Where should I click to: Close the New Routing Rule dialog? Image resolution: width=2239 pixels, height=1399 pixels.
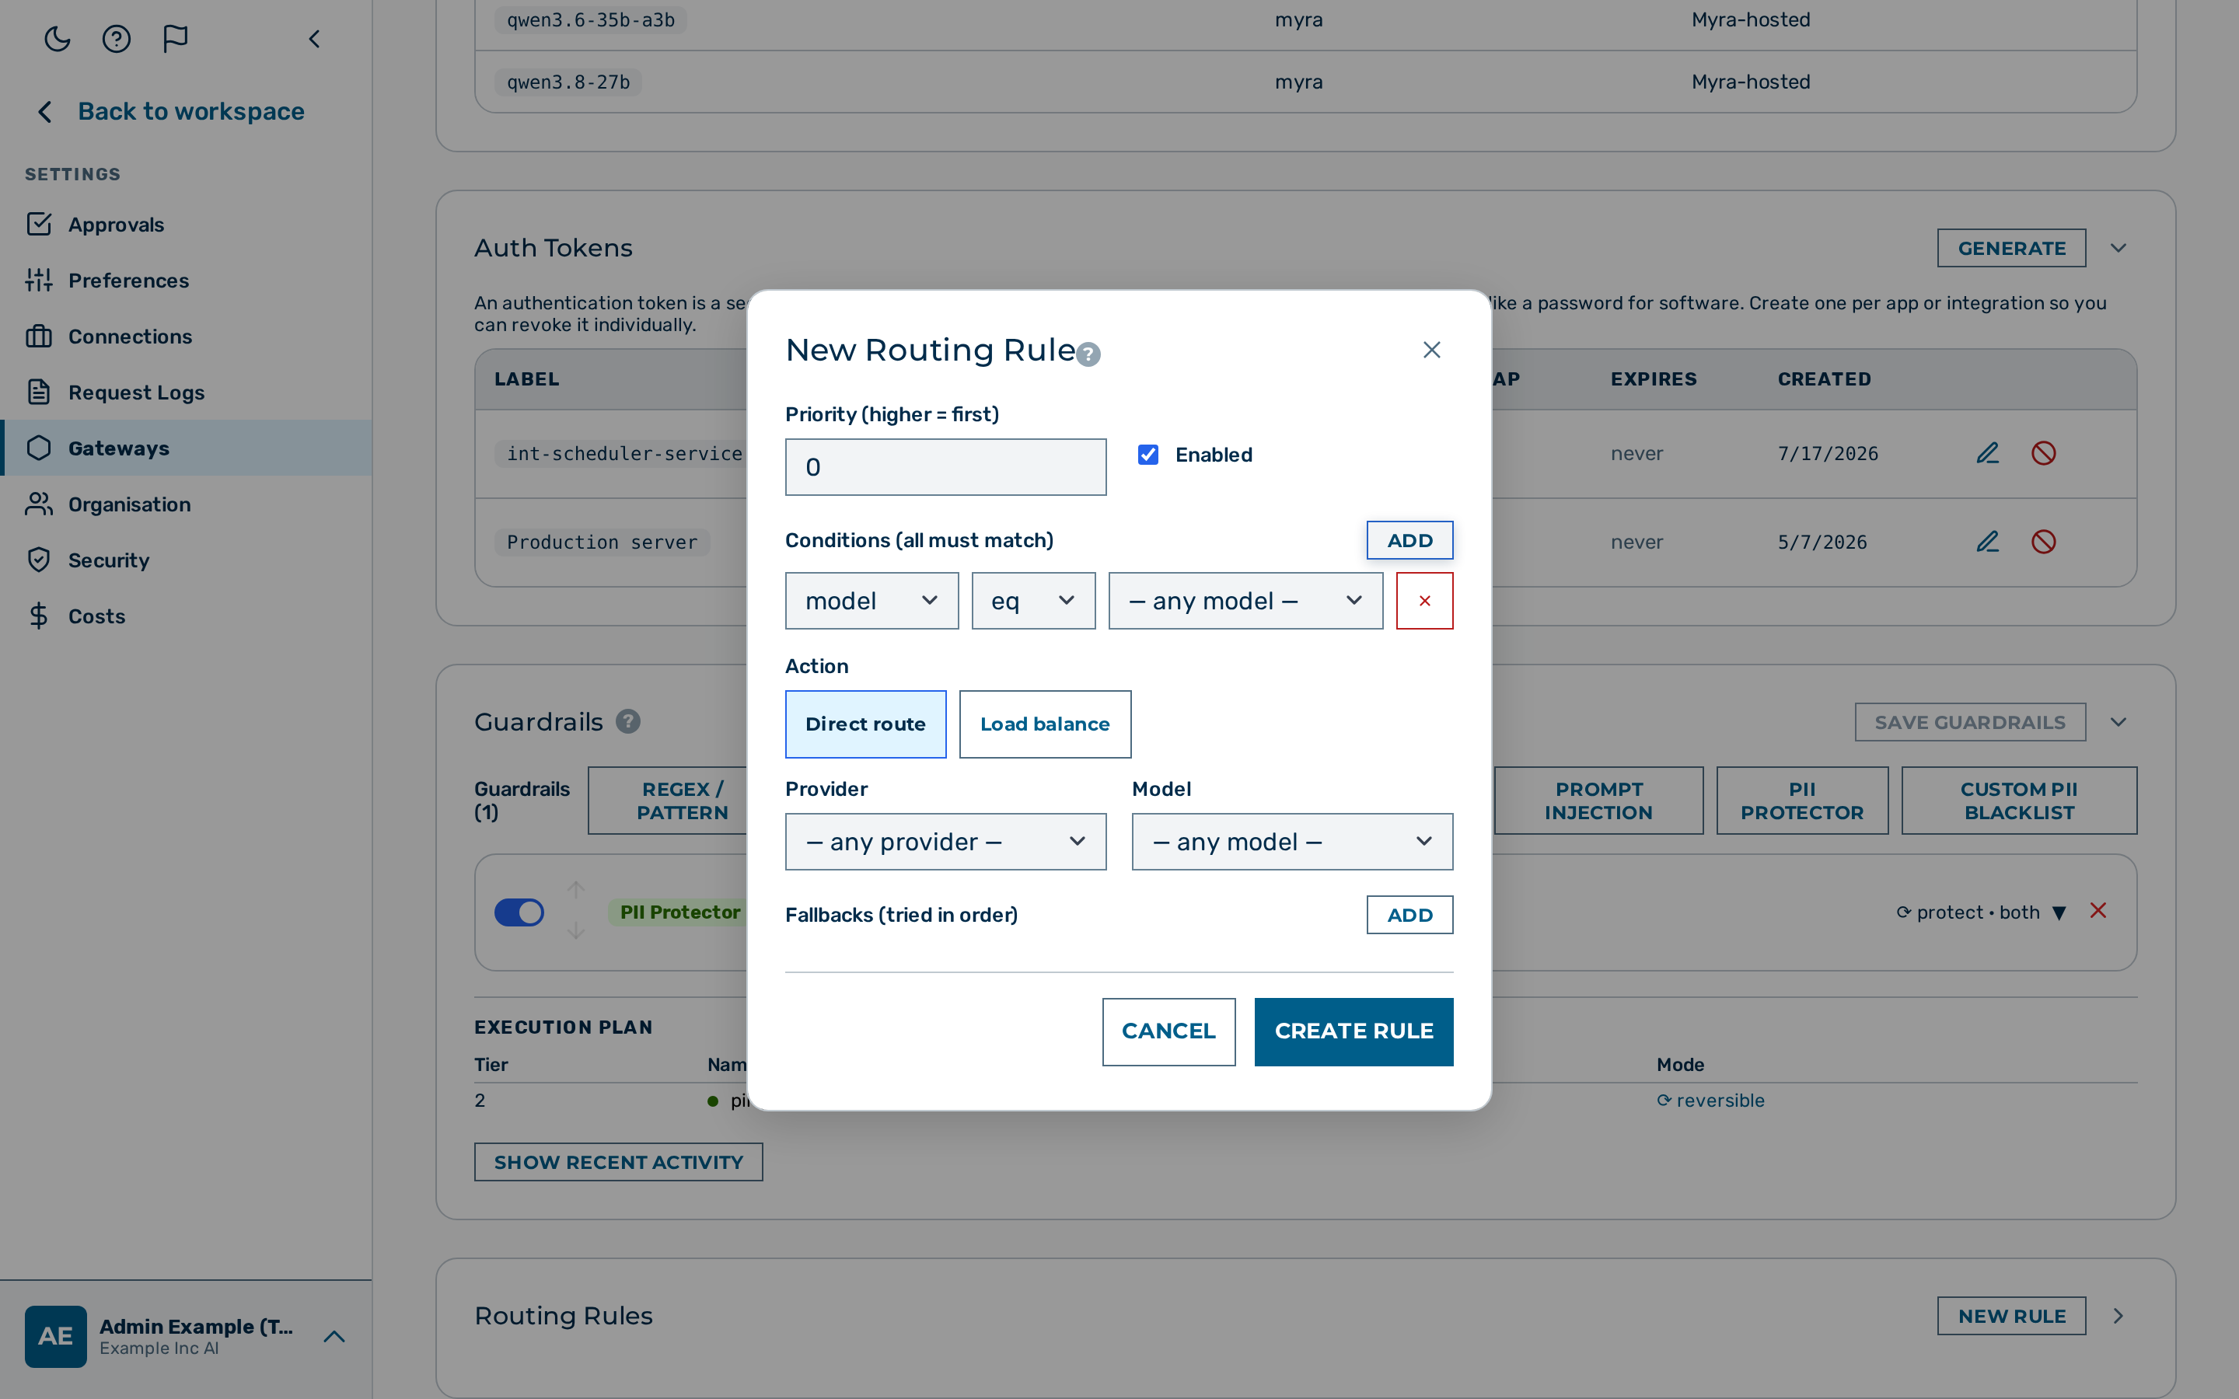(x=1431, y=350)
